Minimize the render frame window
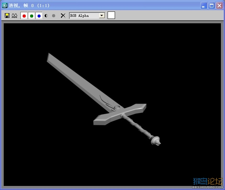The width and height of the screenshot is (225, 190). [203, 6]
